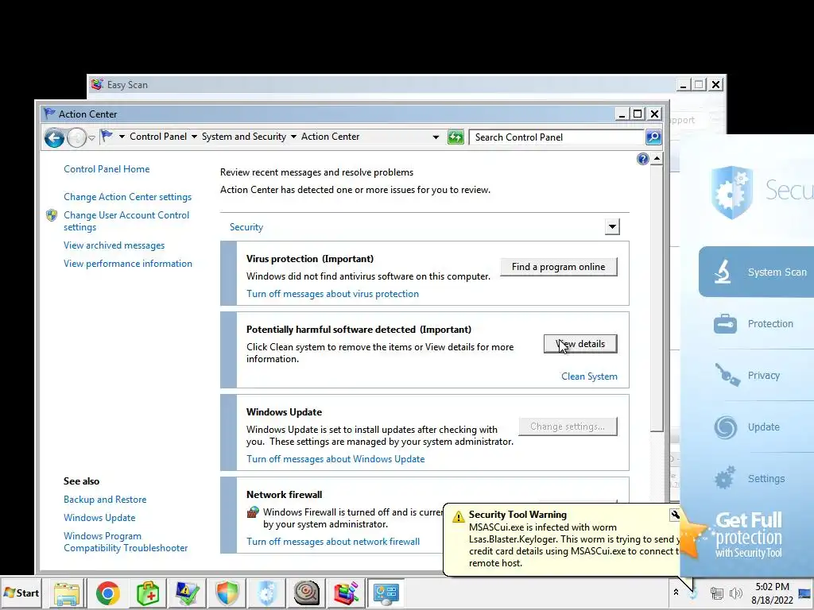Image resolution: width=814 pixels, height=610 pixels.
Task: Open the blue Help question mark icon
Action: click(642, 159)
